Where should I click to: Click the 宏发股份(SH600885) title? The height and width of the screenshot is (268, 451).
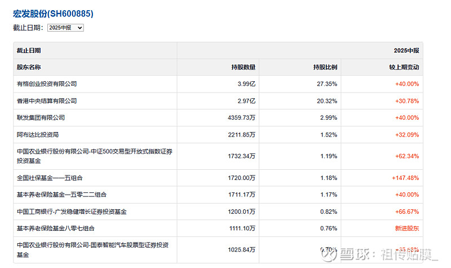[53, 14]
